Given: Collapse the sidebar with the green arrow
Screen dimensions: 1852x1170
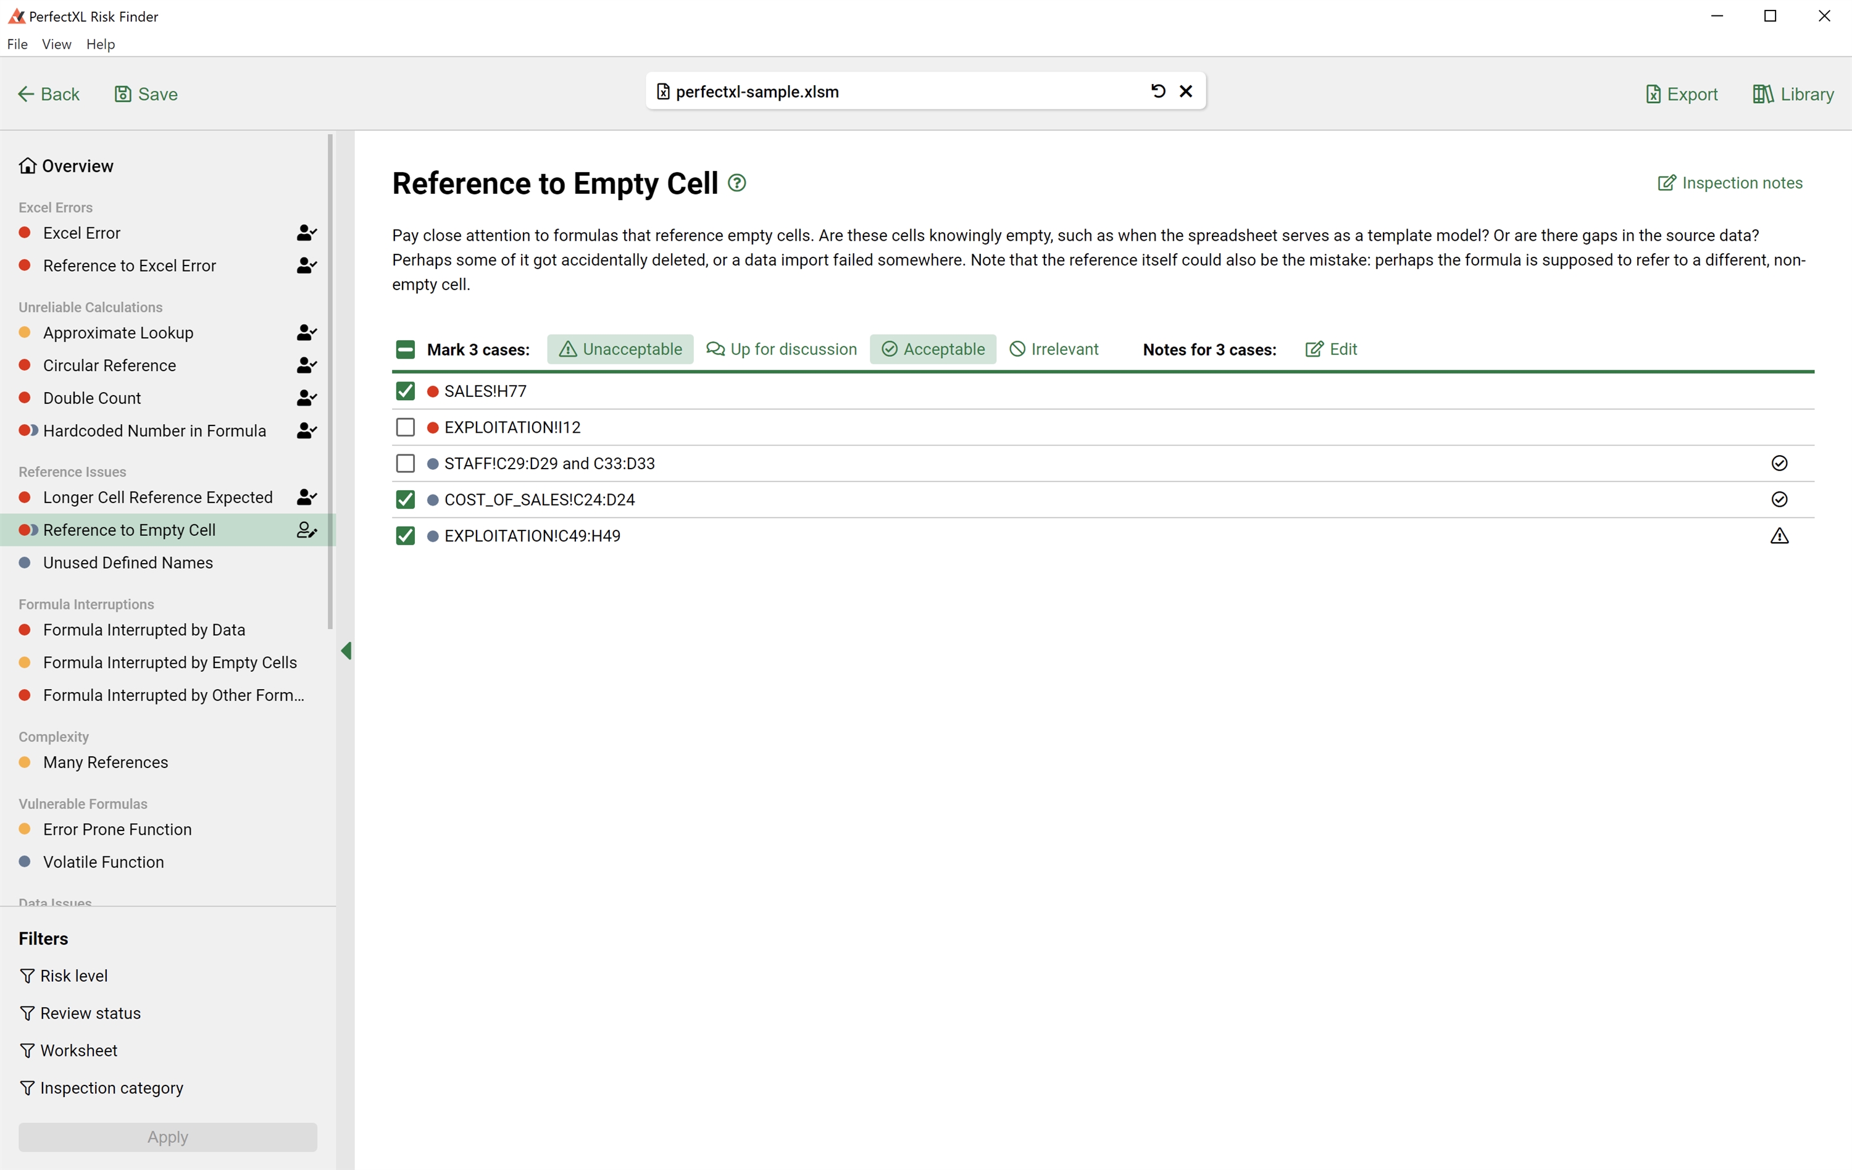Looking at the screenshot, I should coord(346,651).
